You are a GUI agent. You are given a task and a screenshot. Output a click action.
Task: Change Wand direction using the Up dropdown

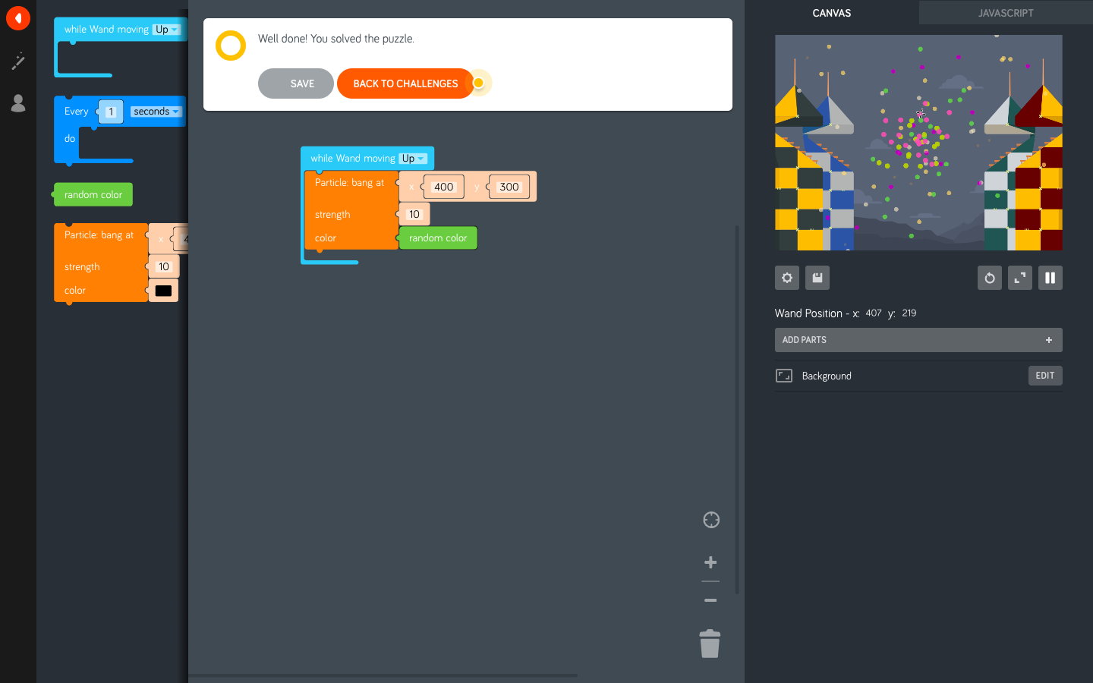click(414, 158)
